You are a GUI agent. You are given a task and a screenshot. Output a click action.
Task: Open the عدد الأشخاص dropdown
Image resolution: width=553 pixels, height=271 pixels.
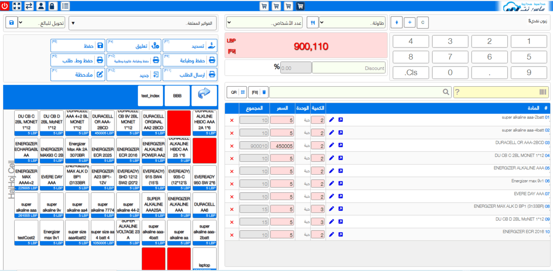tap(264, 22)
